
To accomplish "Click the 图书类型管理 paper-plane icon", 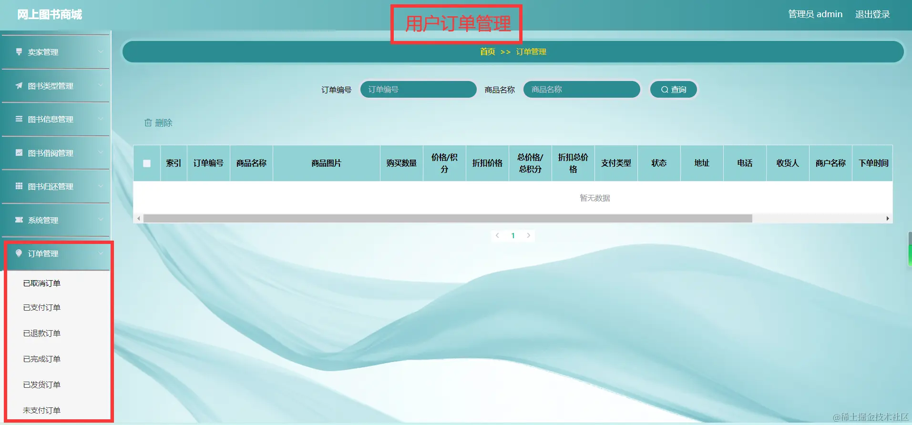I will [x=19, y=85].
